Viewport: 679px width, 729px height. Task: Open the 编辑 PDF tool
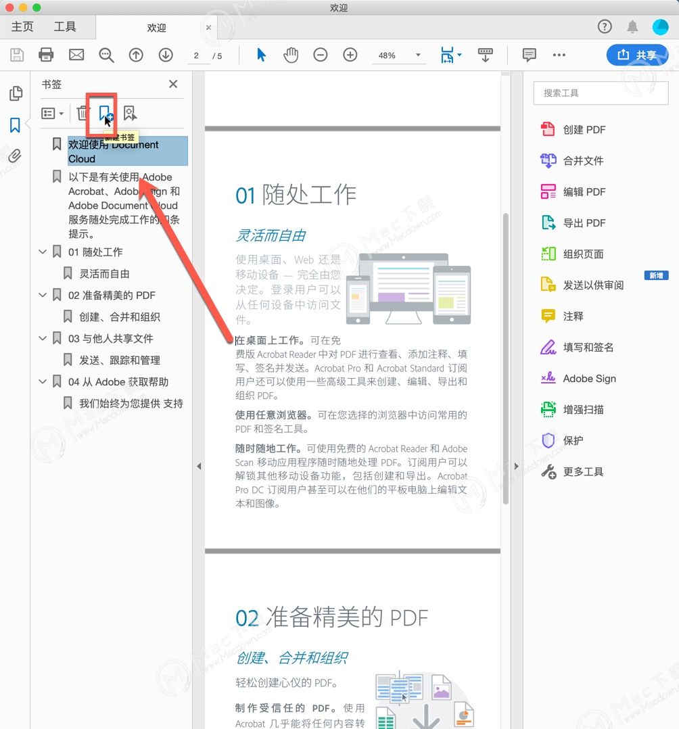pyautogui.click(x=573, y=191)
